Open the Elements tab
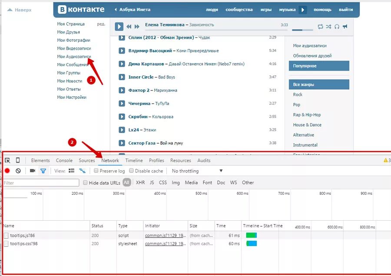 pyautogui.click(x=40, y=160)
